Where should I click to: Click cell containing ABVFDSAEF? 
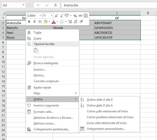117,23
